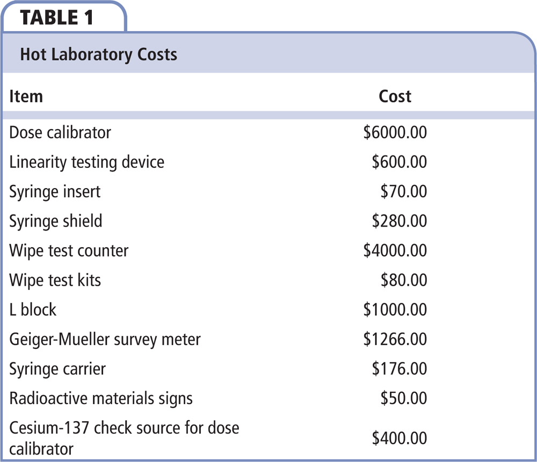Image resolution: width=537 pixels, height=462 pixels.
Task: Select the Syringe carrier item
Action: pos(57,369)
